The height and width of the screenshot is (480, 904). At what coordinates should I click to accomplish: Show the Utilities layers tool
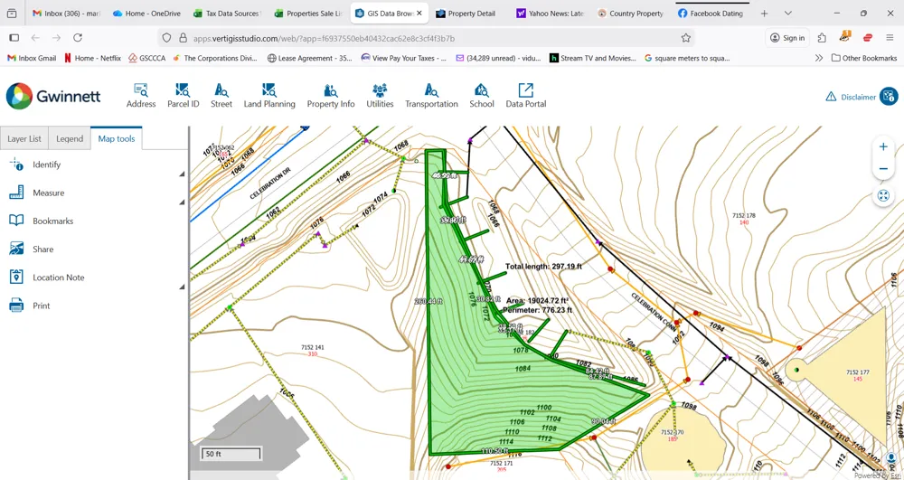point(380,96)
